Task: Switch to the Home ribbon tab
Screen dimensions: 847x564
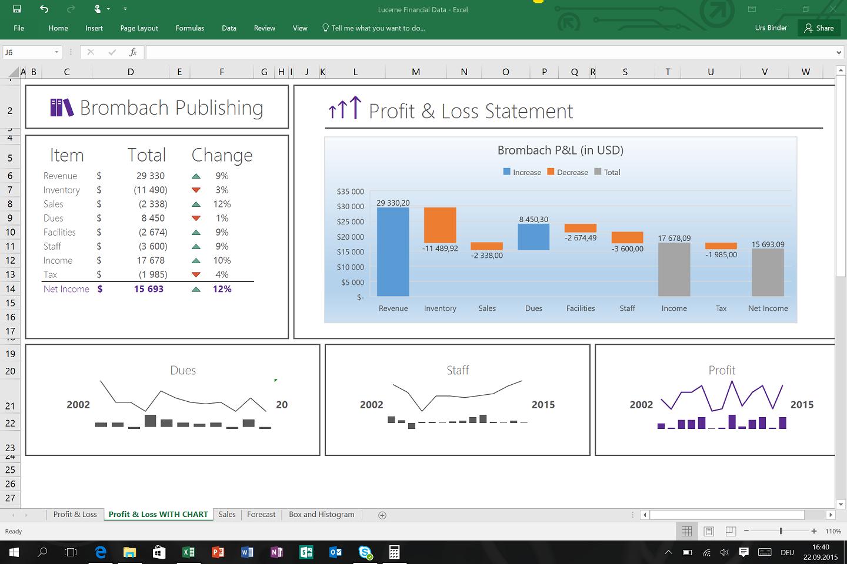Action: click(x=58, y=28)
